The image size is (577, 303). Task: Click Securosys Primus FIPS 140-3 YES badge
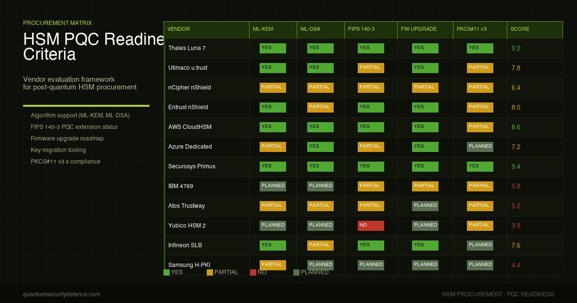point(371,166)
